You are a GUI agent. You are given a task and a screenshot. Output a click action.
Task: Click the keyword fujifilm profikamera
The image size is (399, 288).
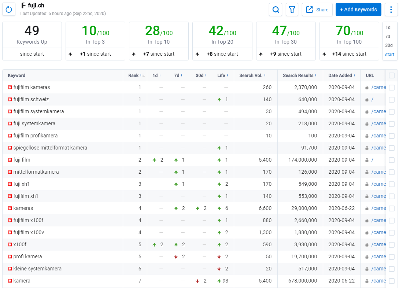click(x=36, y=136)
